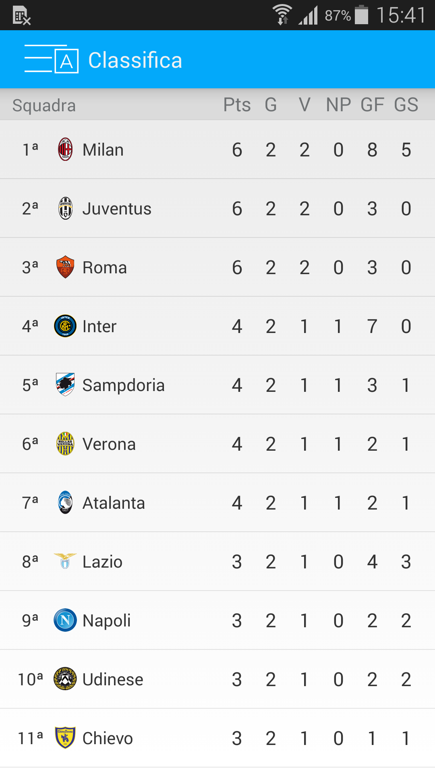Tap the Classifica screen title
Viewport: 435px width, 774px height.
pyautogui.click(x=135, y=60)
